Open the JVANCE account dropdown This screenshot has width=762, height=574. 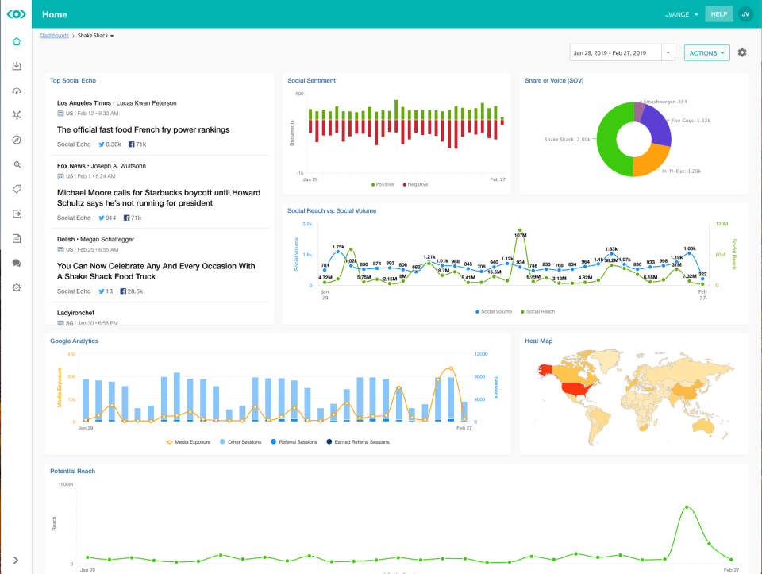(681, 14)
